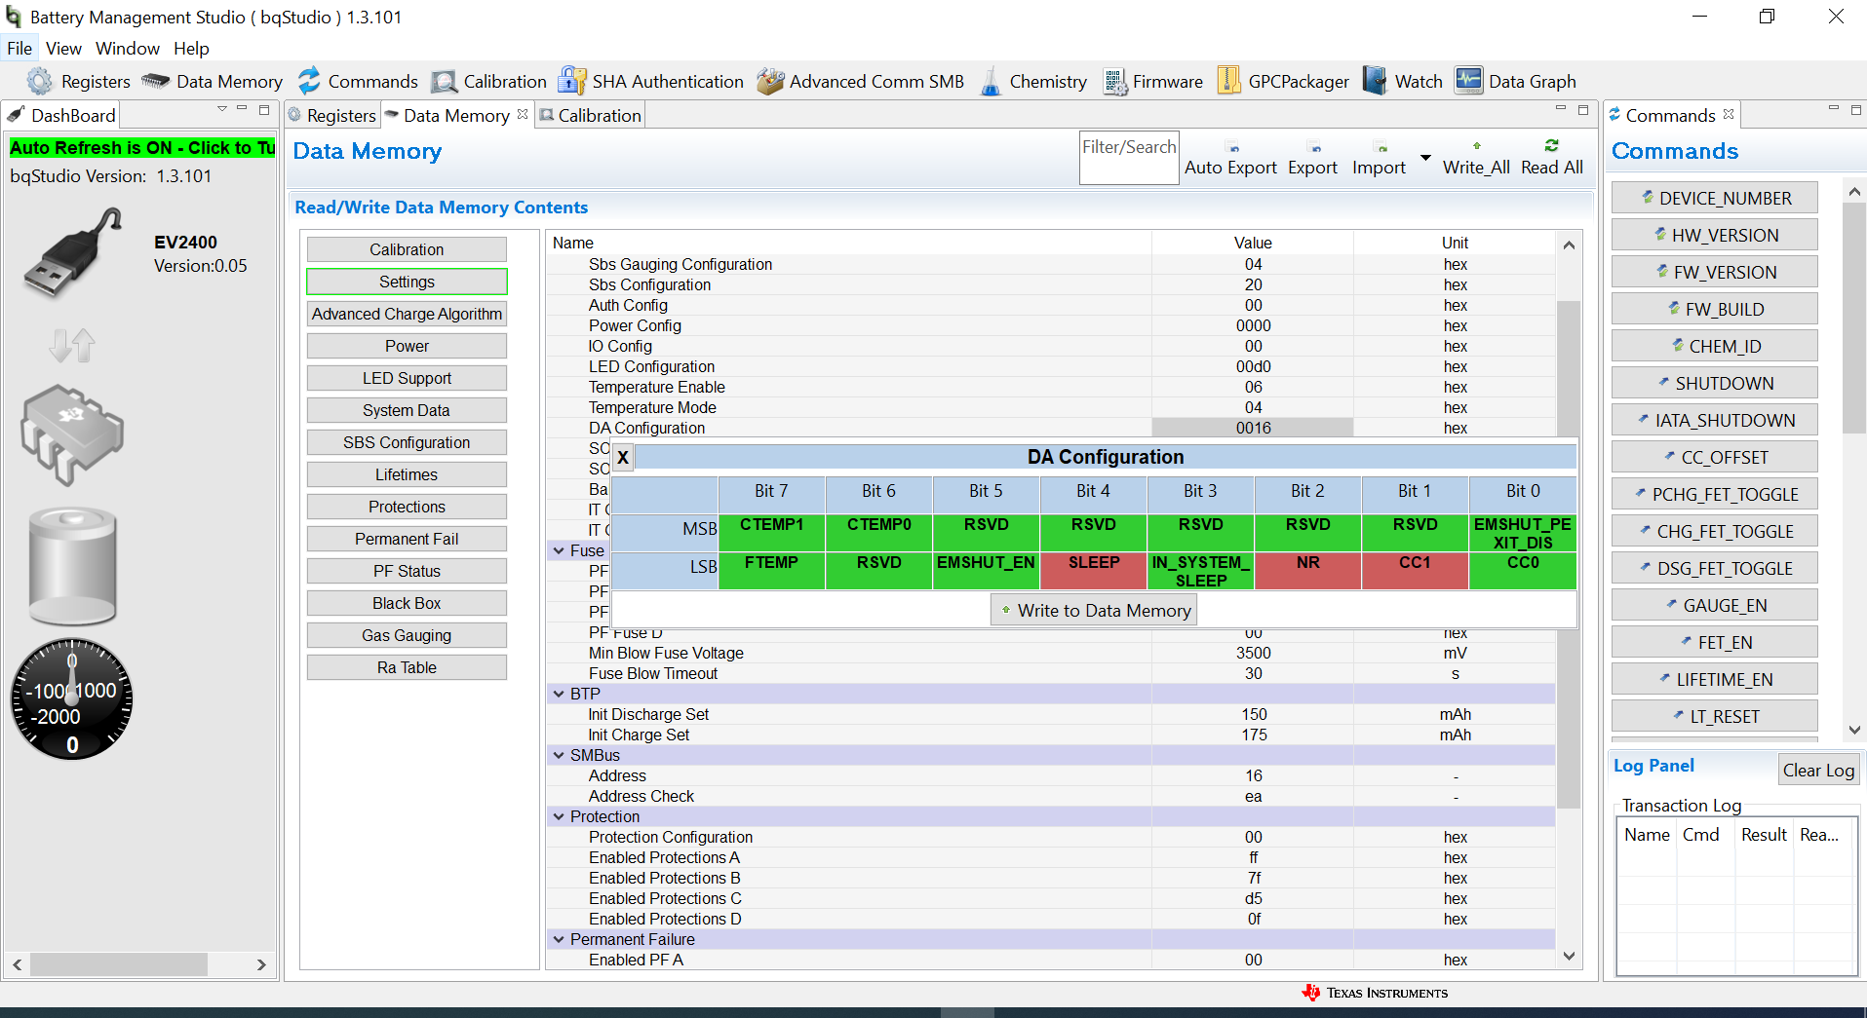1867x1018 pixels.
Task: Open Watch tool
Action: coord(1402,82)
